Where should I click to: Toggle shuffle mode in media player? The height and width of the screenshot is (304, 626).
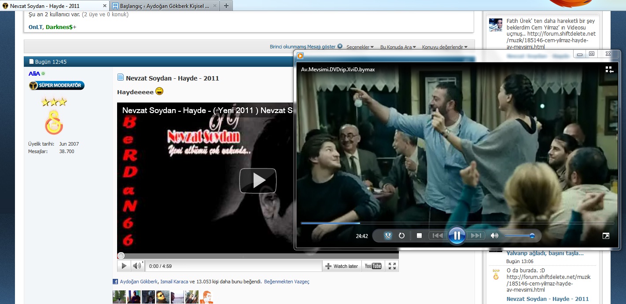tap(388, 236)
